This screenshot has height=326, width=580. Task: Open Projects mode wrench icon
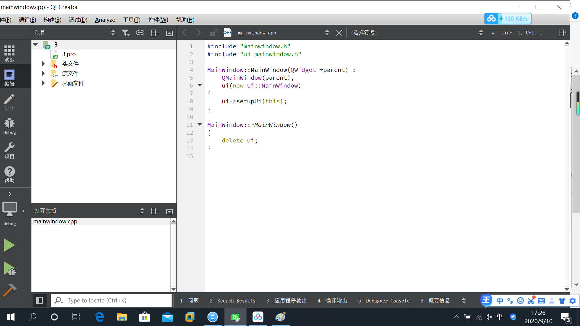(x=9, y=150)
